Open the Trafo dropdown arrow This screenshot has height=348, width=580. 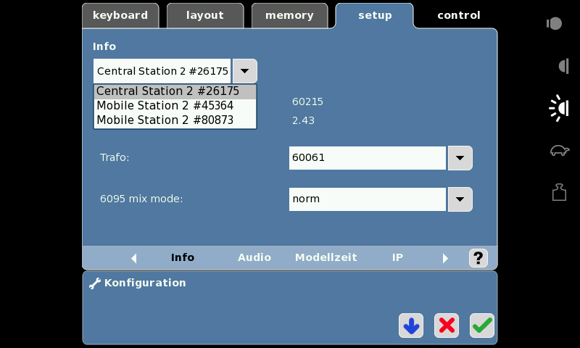coord(460,158)
